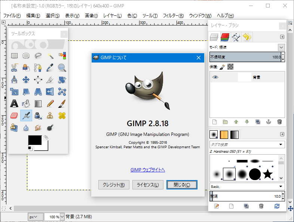This screenshot has width=294, height=222.
Task: Select the Pencil tool
Action: coord(50,104)
